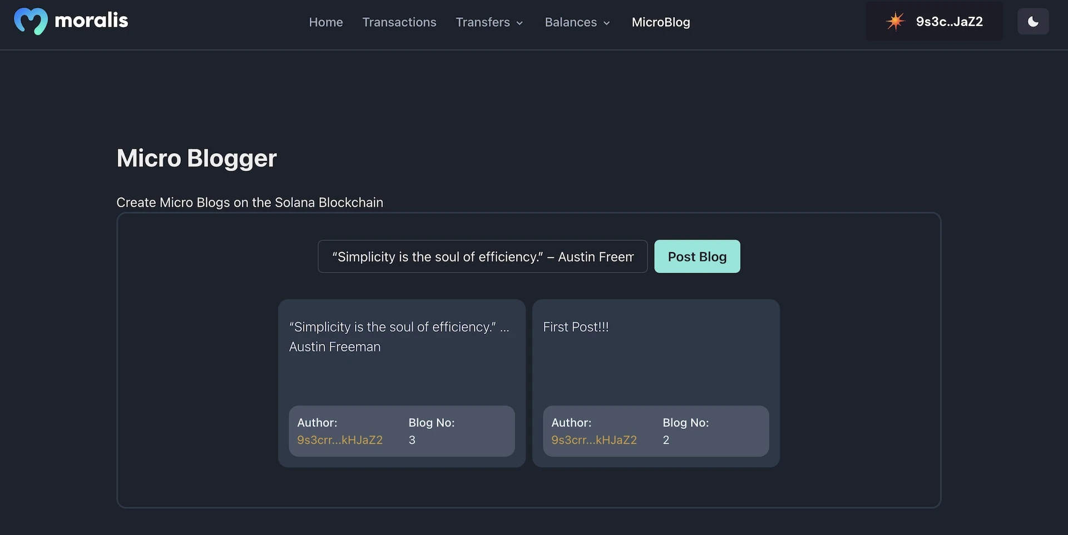Click the Phantom wallet icon beside the address
Screen dimensions: 1068x535
(x=894, y=21)
